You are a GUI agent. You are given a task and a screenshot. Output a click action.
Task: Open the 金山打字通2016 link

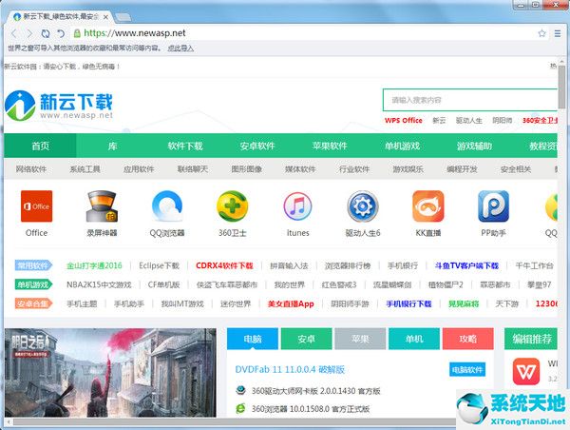pyautogui.click(x=94, y=265)
